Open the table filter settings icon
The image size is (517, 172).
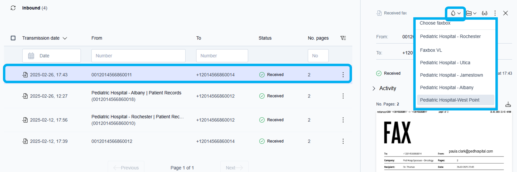click(343, 38)
